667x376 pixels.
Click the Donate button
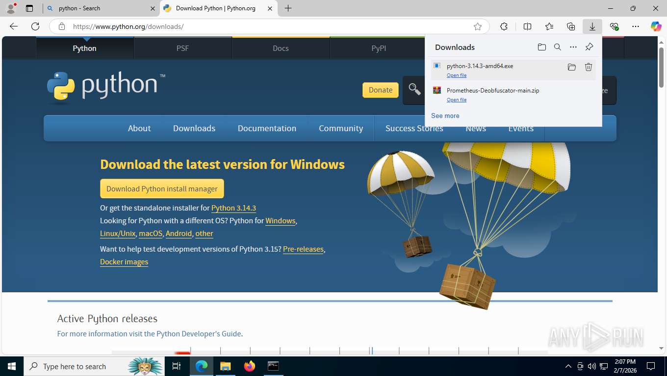pos(381,90)
